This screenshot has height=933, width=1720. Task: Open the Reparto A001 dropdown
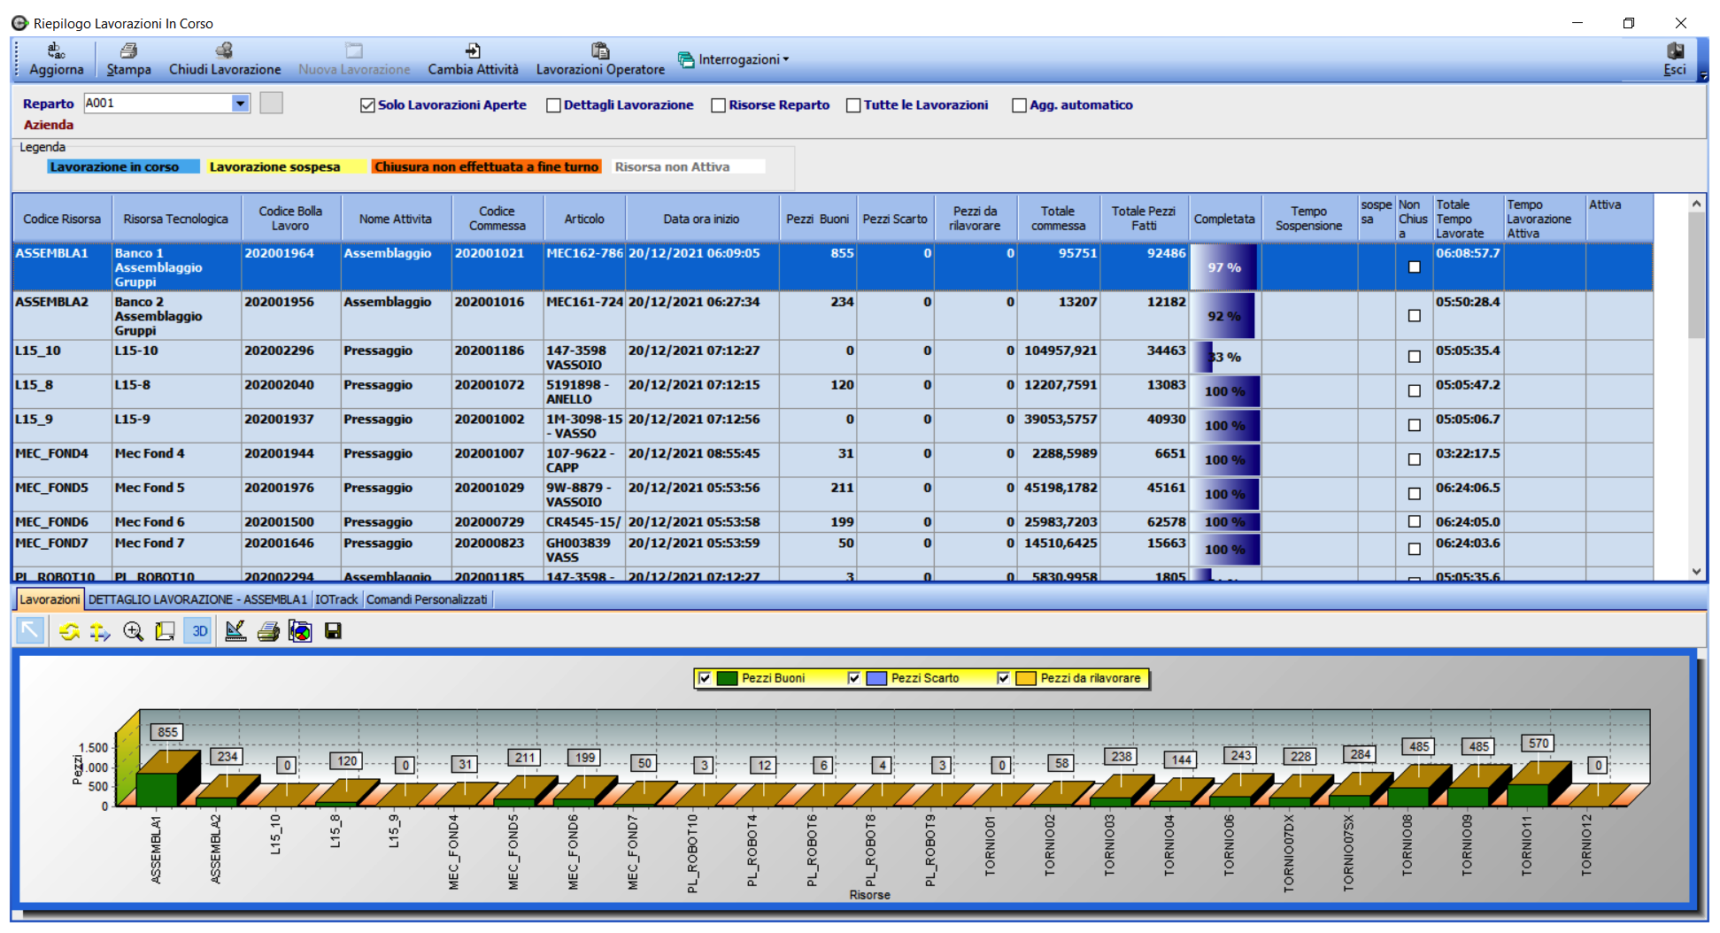(x=240, y=104)
